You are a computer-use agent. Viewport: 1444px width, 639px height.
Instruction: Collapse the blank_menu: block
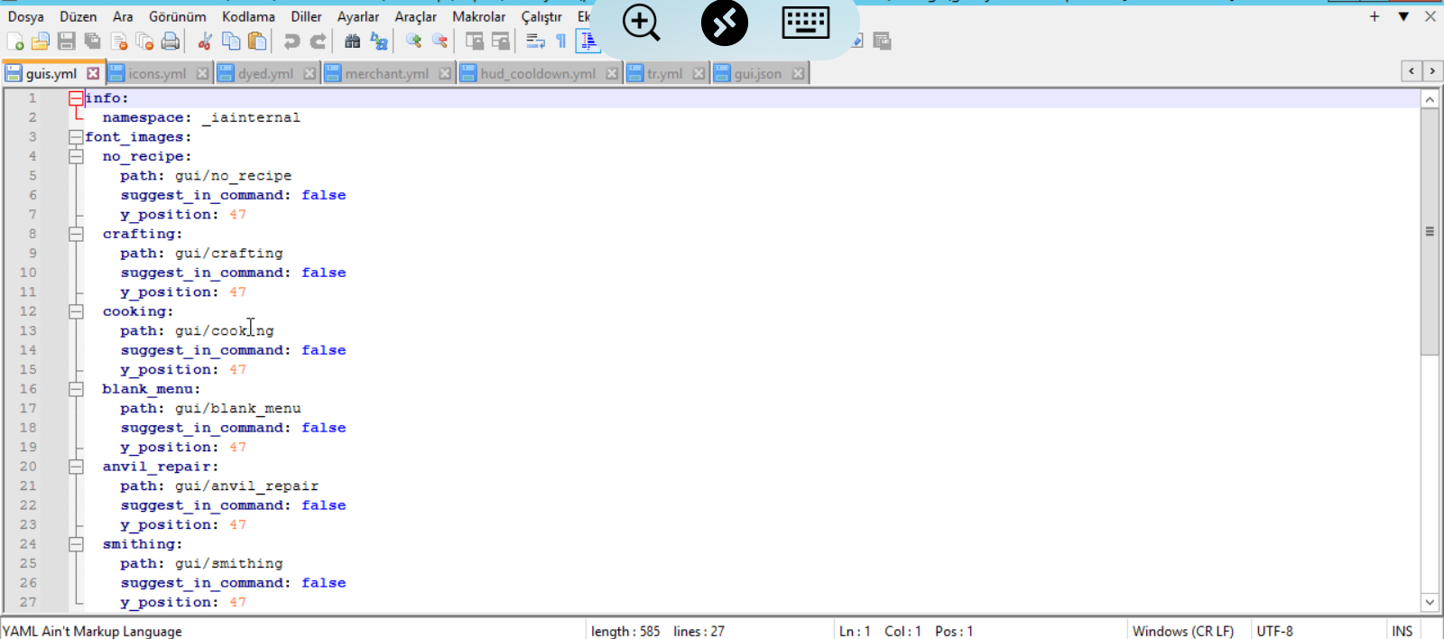(76, 389)
